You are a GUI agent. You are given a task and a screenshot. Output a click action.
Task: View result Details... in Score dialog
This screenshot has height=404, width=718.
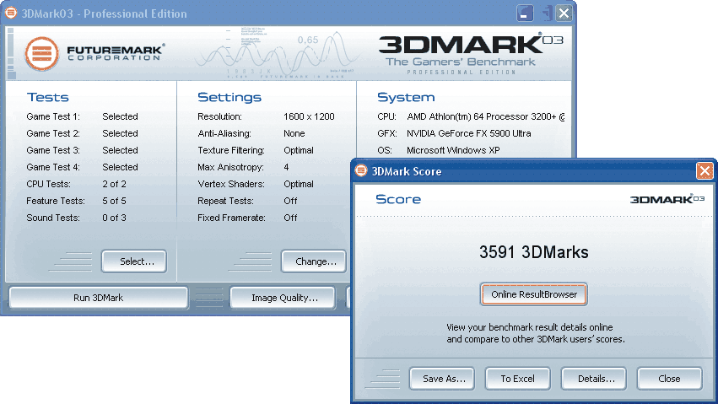594,379
